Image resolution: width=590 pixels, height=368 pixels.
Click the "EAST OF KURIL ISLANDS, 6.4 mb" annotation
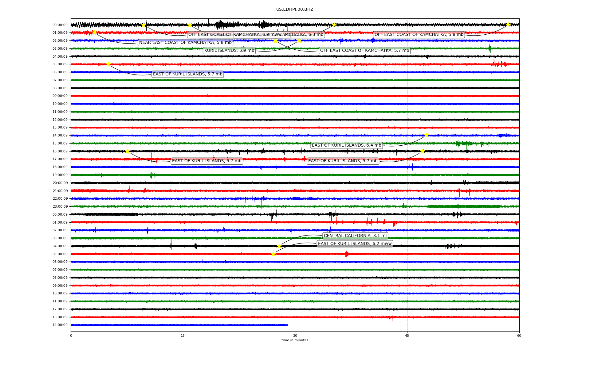pos(347,145)
